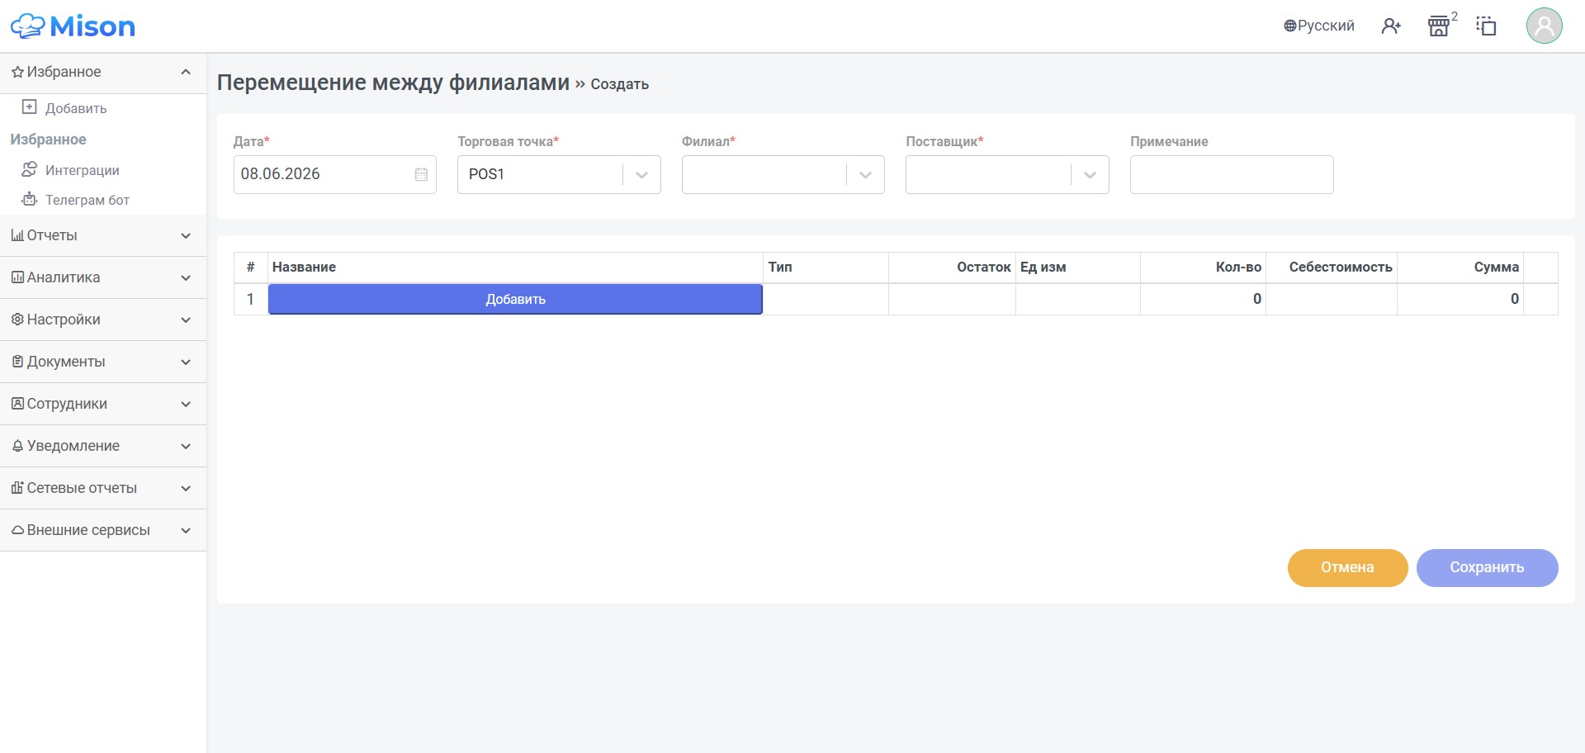Screen dimensions: 1585x753
Task: Click the blue Добавить row button
Action: point(515,299)
